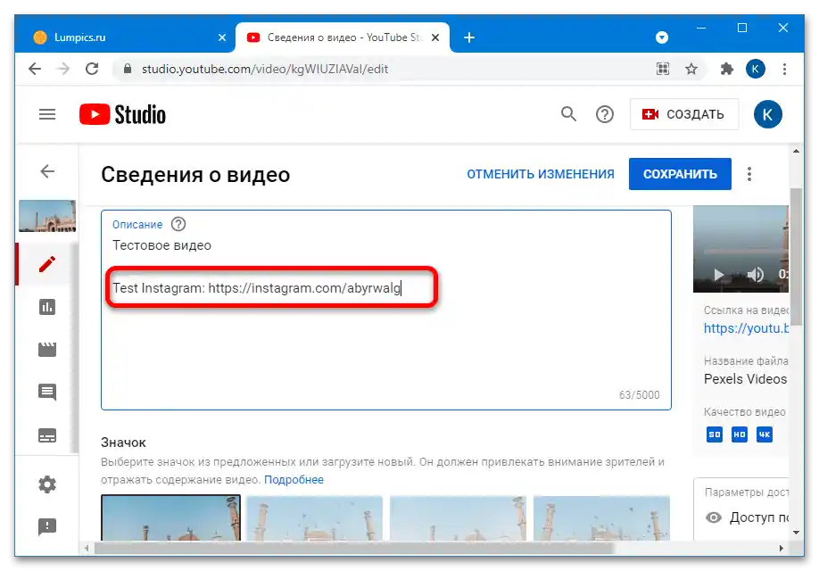Mute the video preview volume
Image resolution: width=819 pixels, height=571 pixels.
755,274
